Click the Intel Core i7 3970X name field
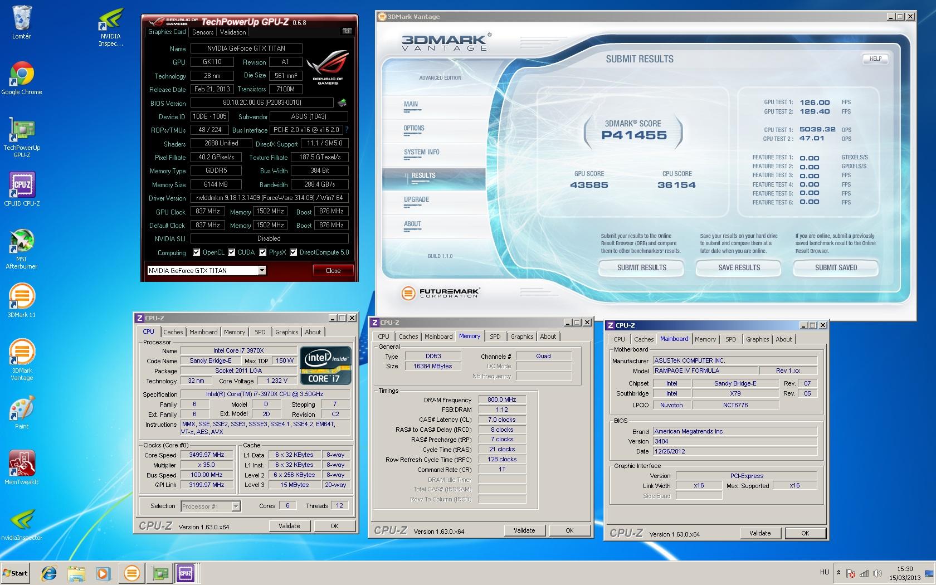936x585 pixels. (238, 350)
